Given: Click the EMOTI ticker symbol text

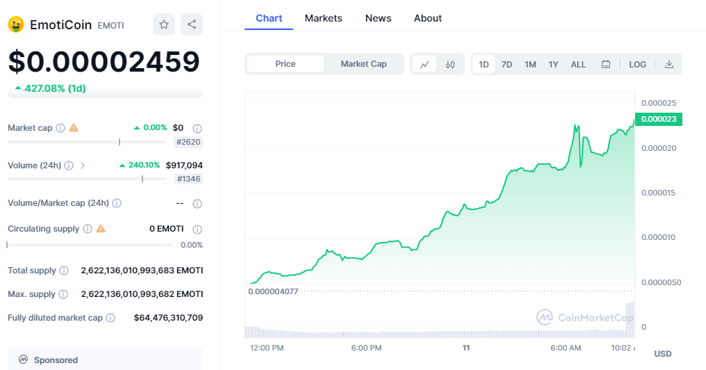Looking at the screenshot, I should (x=110, y=26).
